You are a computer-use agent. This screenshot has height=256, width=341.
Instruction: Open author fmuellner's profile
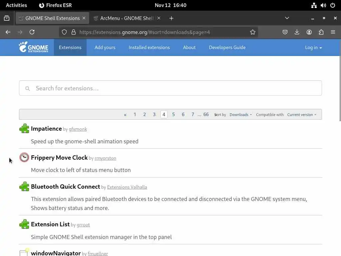click(98, 254)
